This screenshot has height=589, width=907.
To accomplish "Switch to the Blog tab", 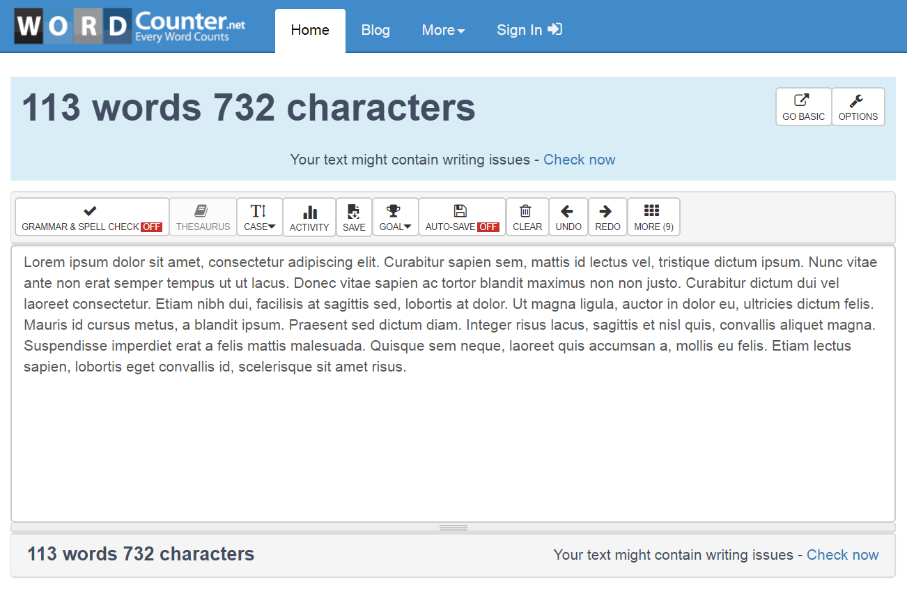I will click(x=375, y=30).
